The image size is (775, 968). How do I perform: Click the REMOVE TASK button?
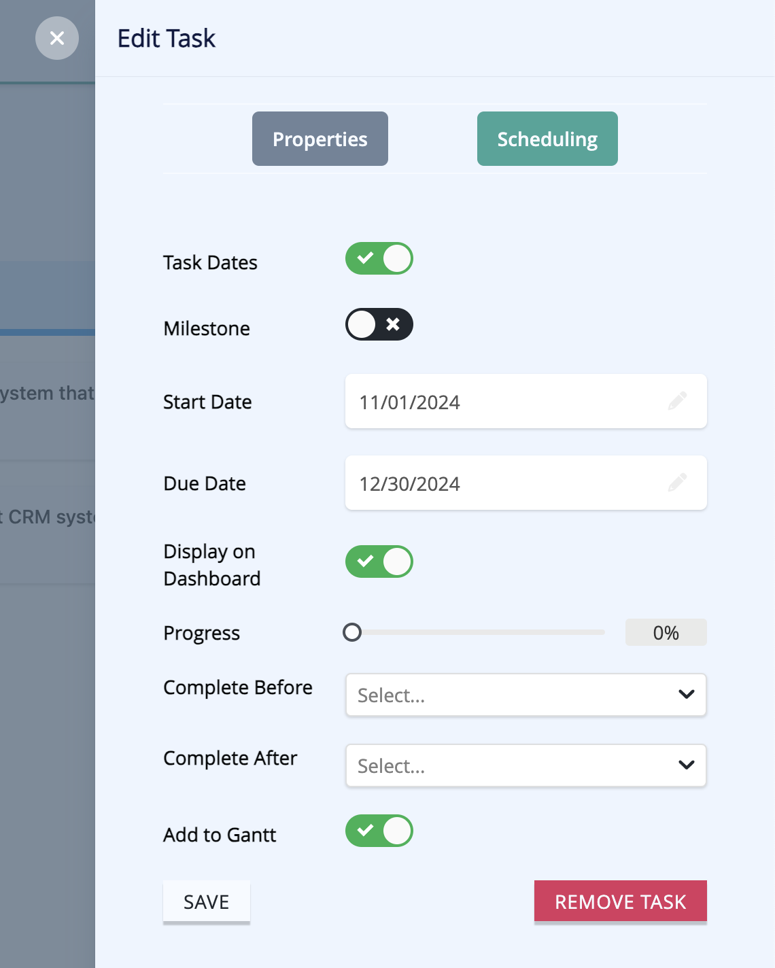(x=621, y=901)
